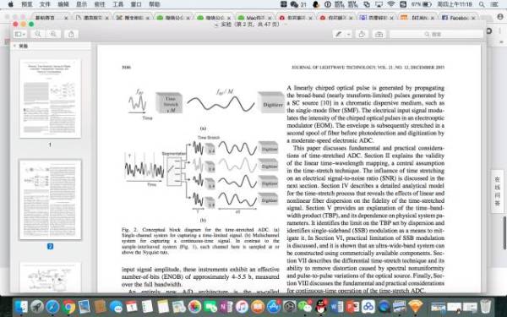Click the browser window vertical scrollbar

504,232
